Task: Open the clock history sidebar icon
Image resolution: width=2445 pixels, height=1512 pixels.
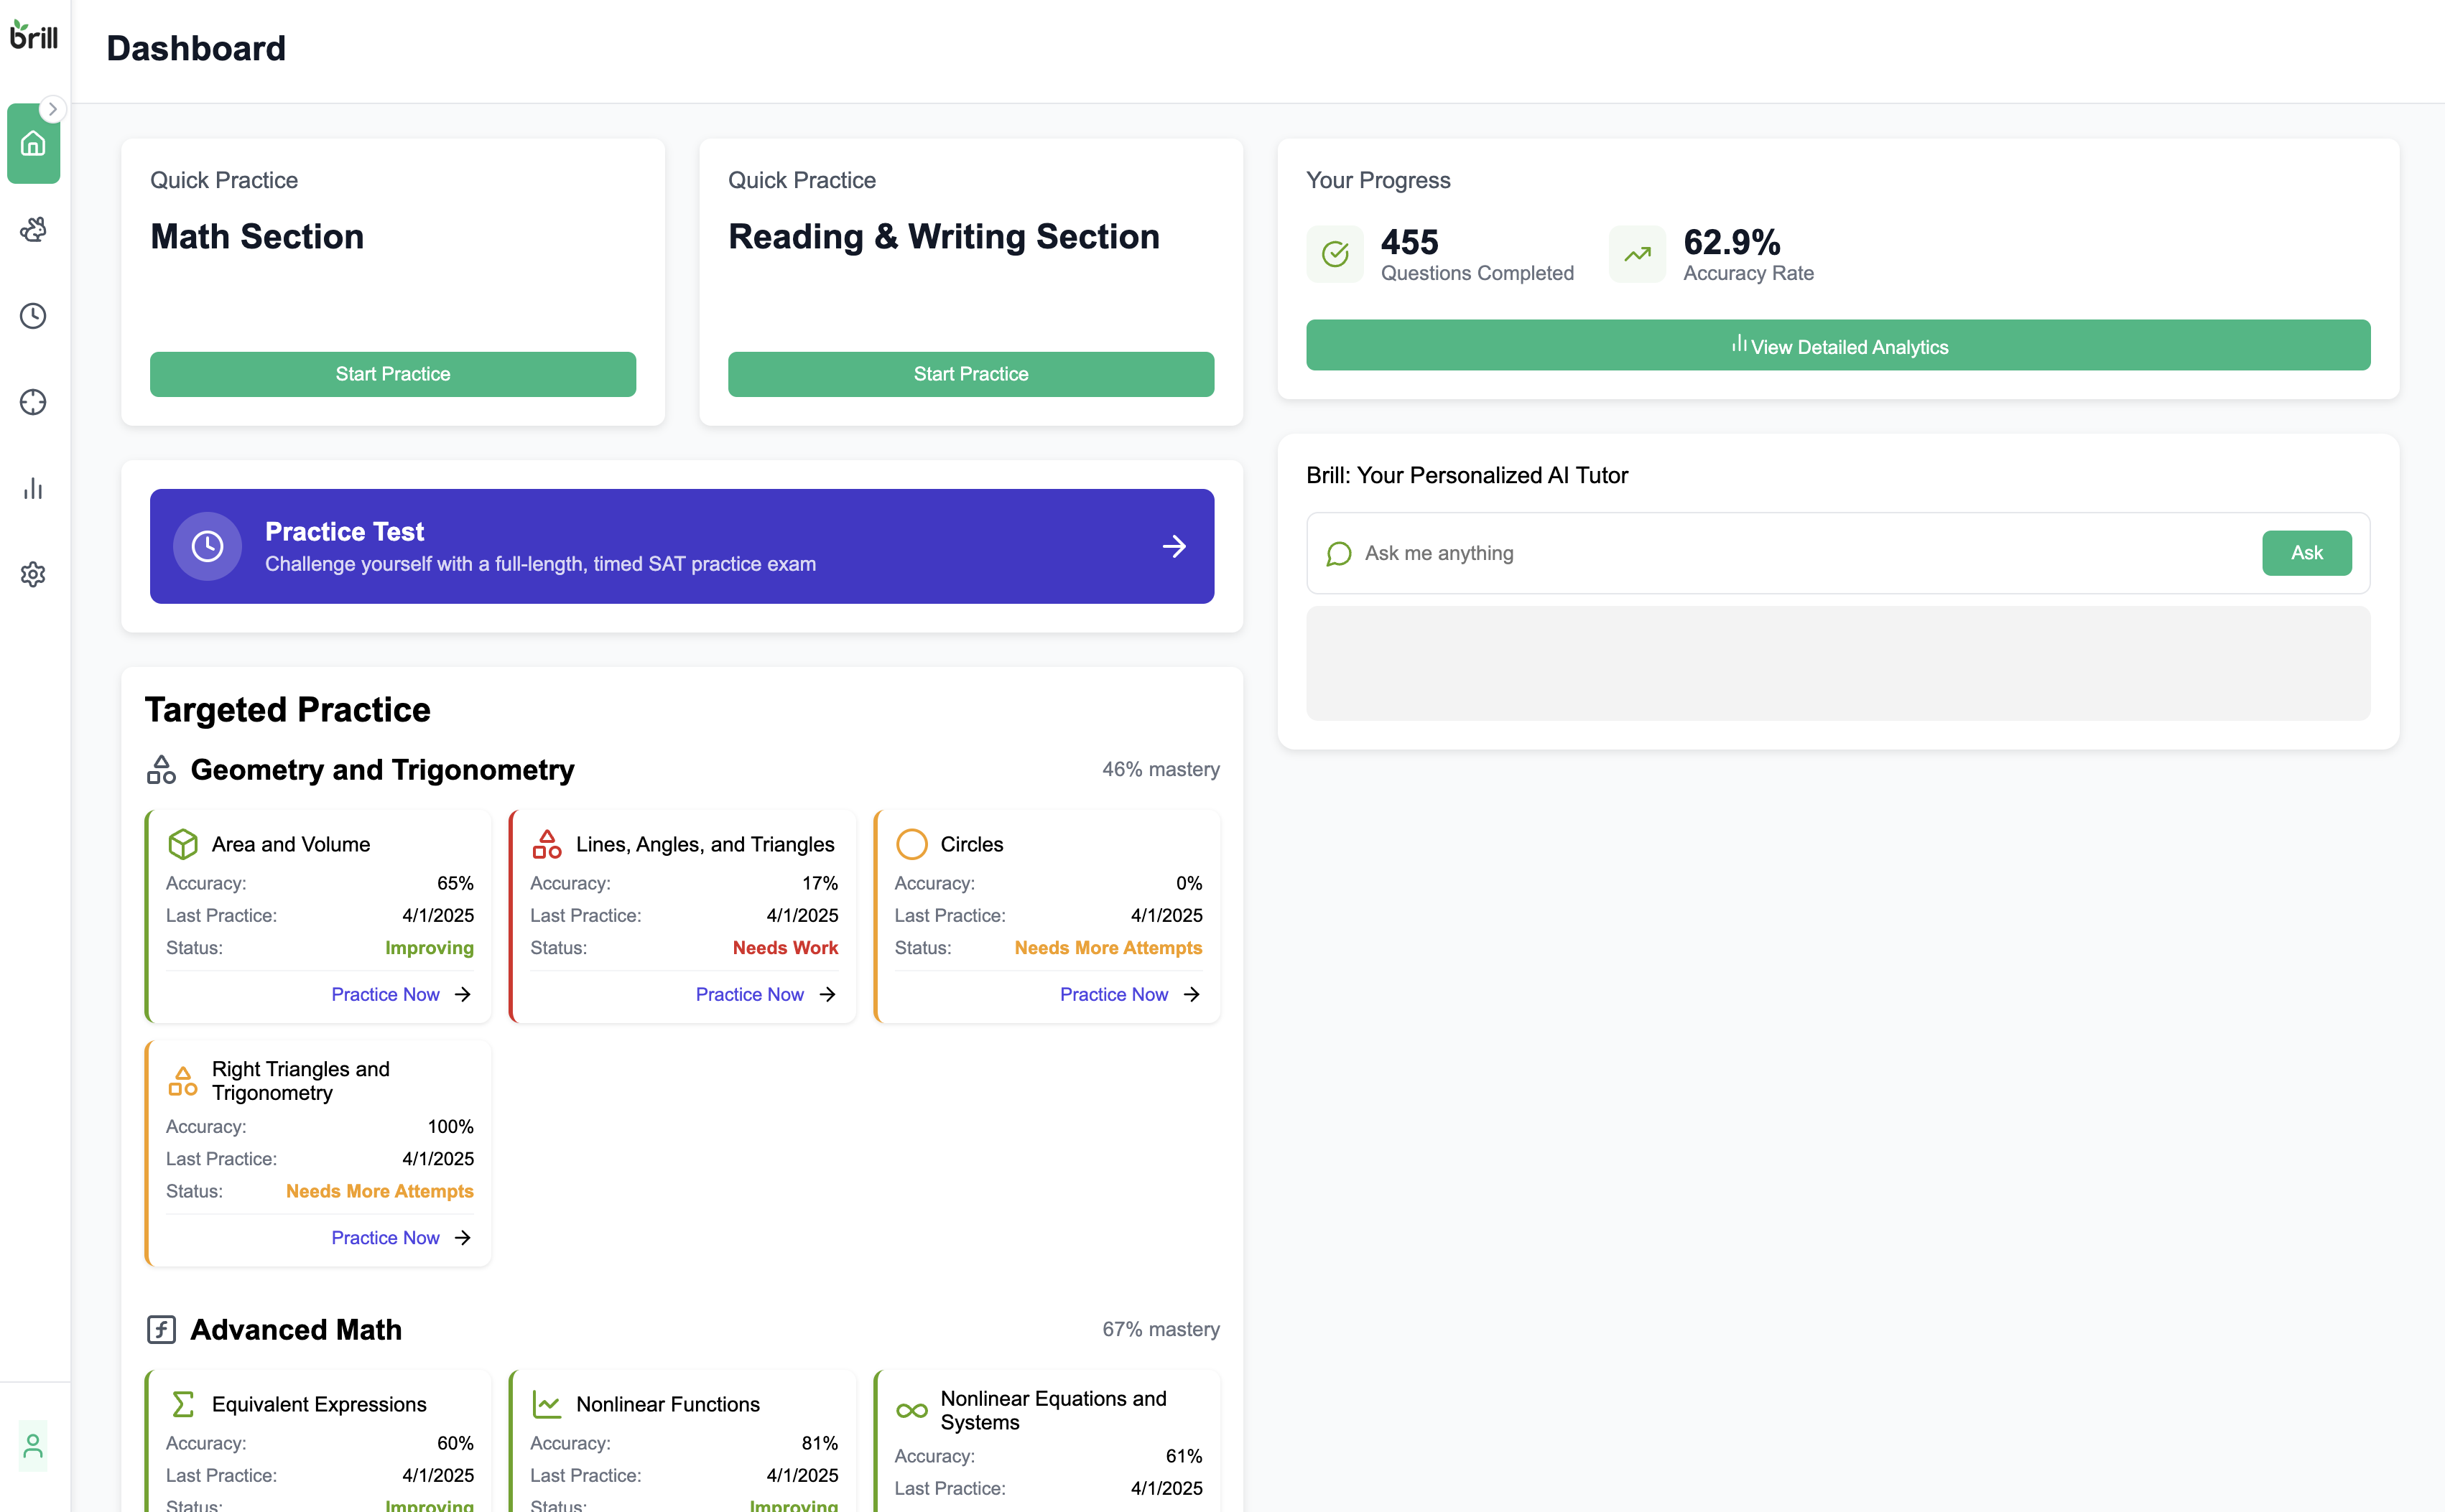Action: pyautogui.click(x=33, y=316)
